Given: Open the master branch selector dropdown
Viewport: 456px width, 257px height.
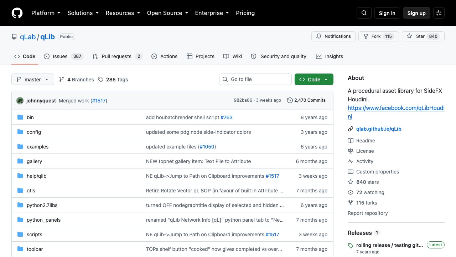Looking at the screenshot, I should (33, 80).
